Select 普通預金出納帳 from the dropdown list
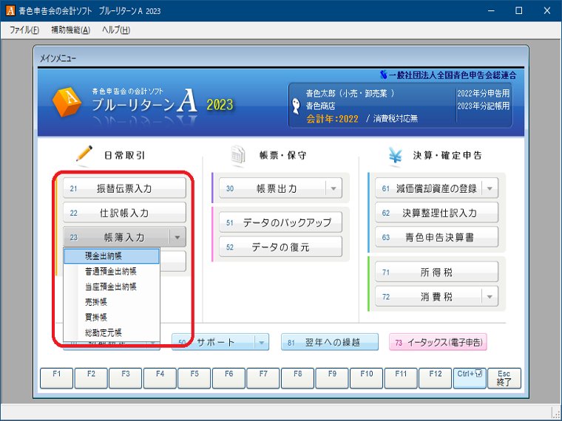 (x=112, y=271)
